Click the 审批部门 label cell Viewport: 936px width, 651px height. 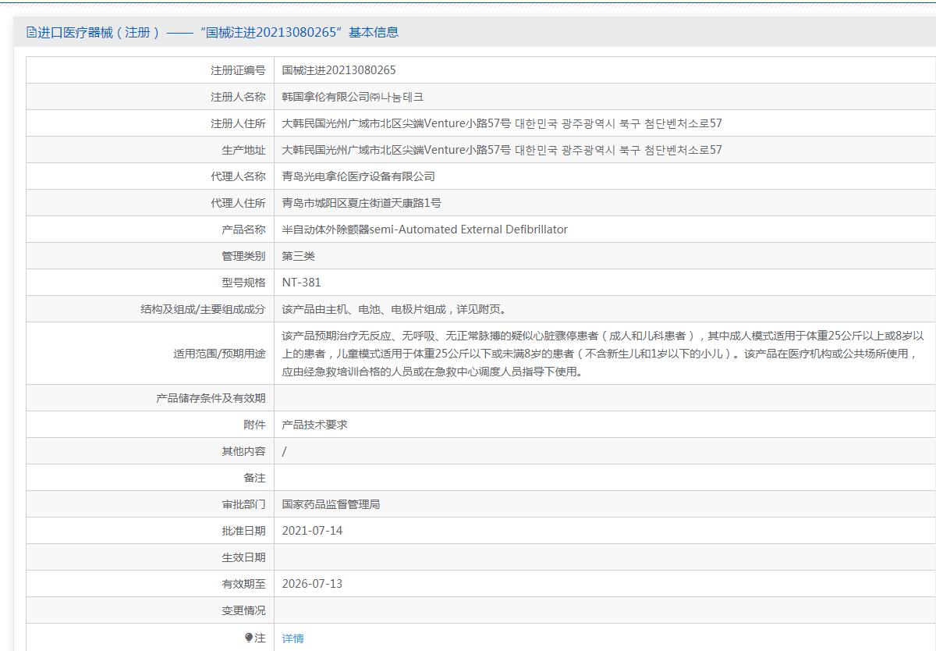pyautogui.click(x=150, y=504)
